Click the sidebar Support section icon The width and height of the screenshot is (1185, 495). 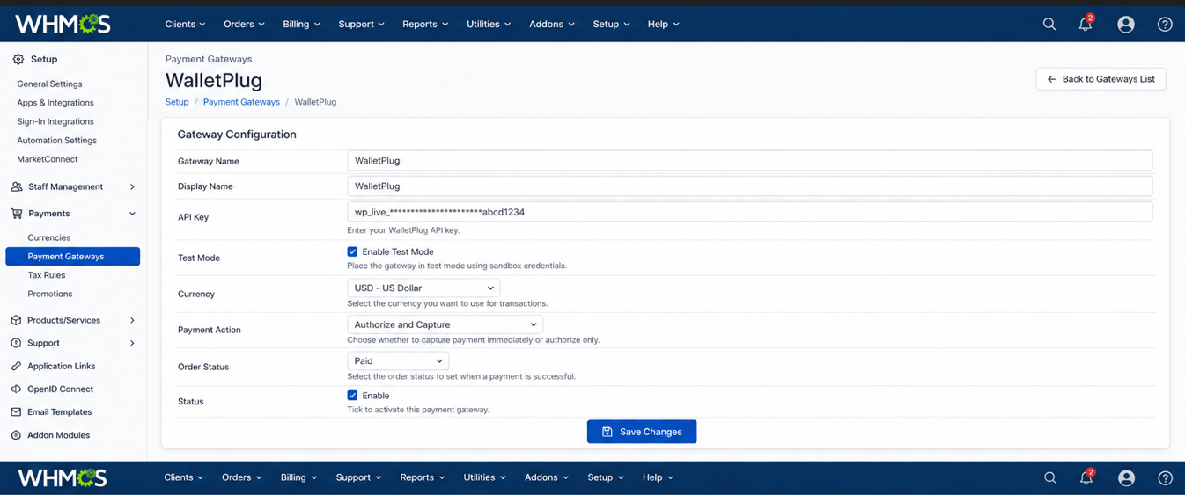[16, 343]
